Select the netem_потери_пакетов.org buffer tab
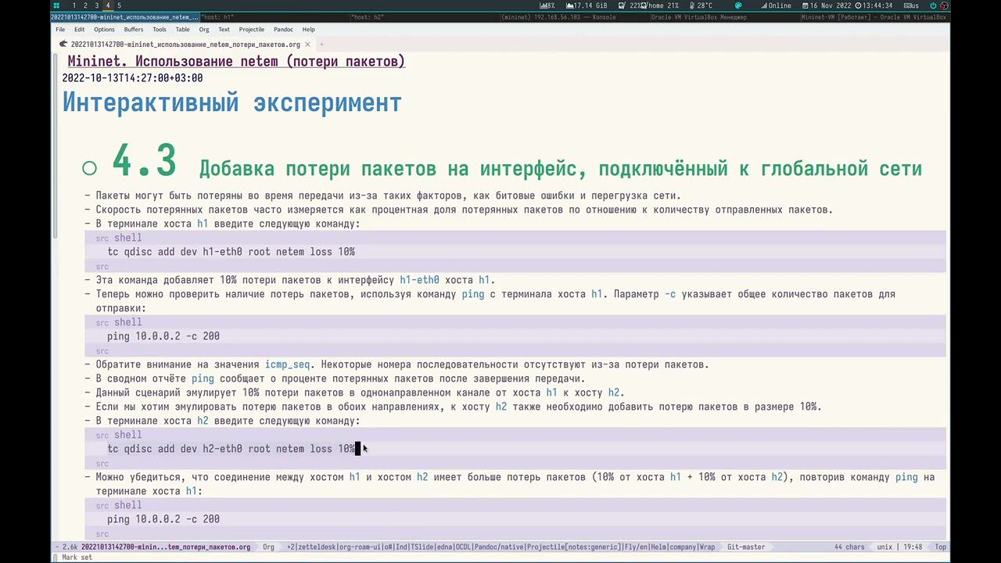1001x563 pixels. coord(185,45)
